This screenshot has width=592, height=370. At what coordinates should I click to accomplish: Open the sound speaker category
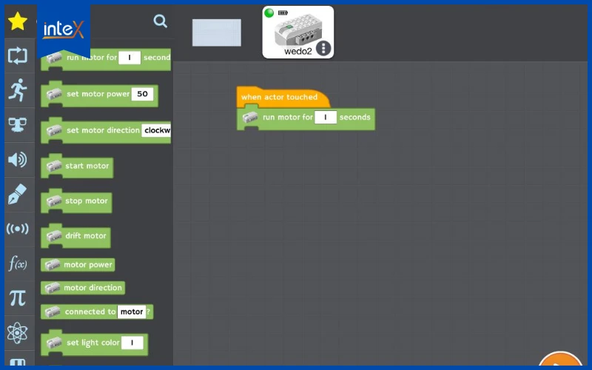[x=17, y=160]
